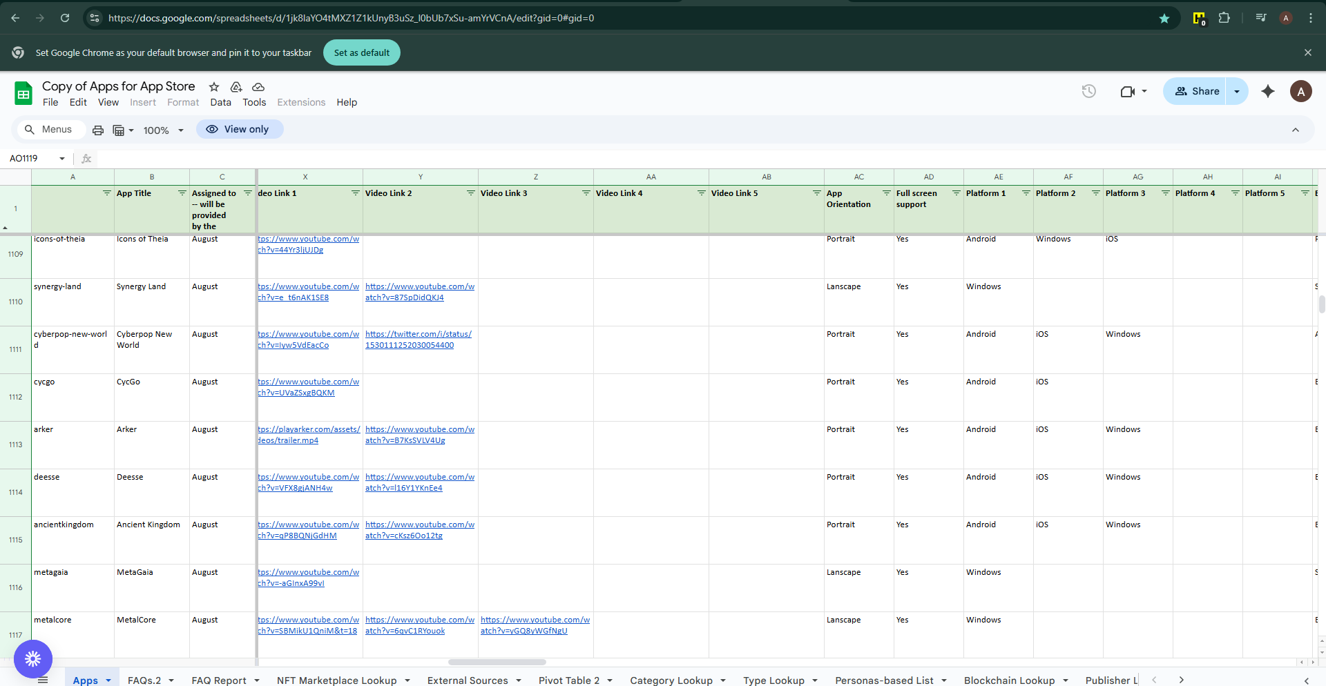Toggle filter on App Title column
The image size is (1326, 686).
click(182, 193)
